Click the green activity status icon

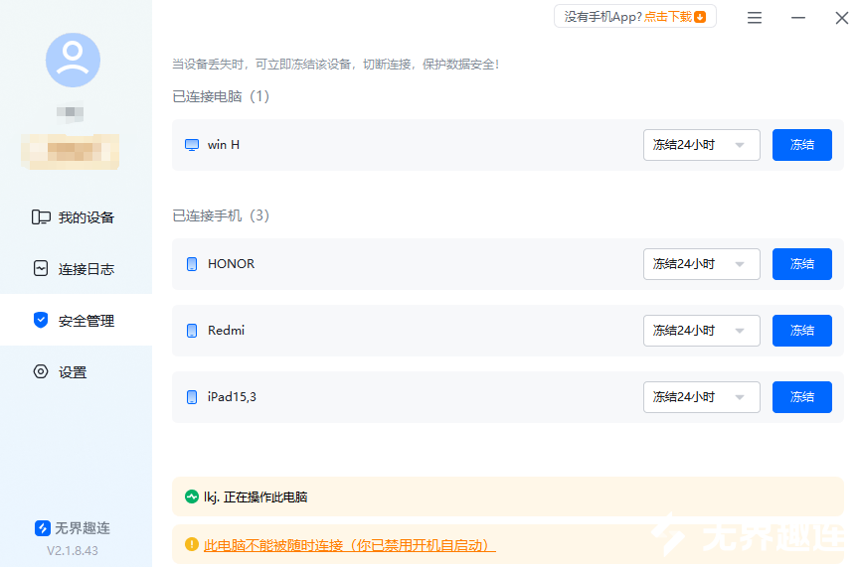pyautogui.click(x=192, y=496)
